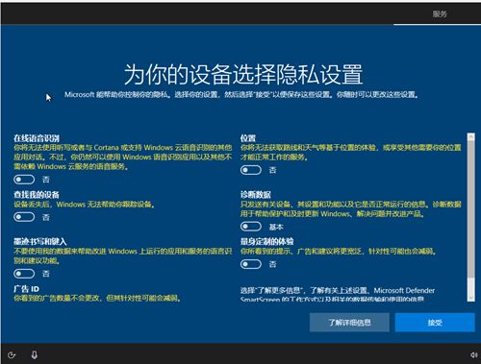The width and height of the screenshot is (481, 364).
Task: Click the volume speaker icon
Action: [x=474, y=354]
